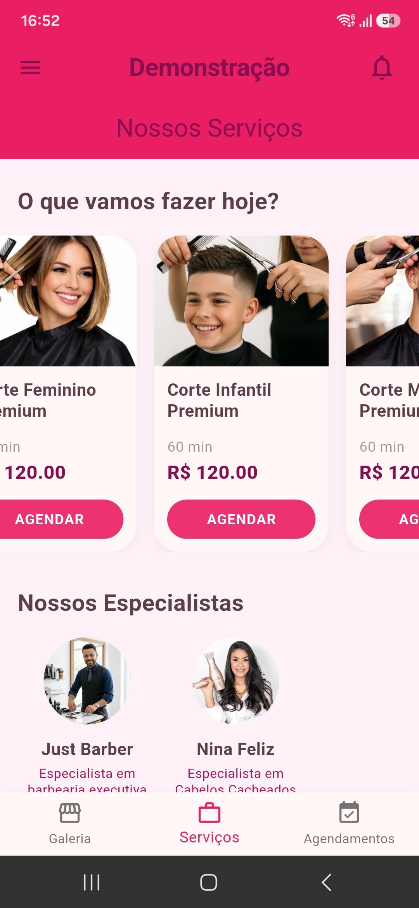Open the Agendamentos calendar-check icon
The image size is (419, 908).
tap(349, 812)
